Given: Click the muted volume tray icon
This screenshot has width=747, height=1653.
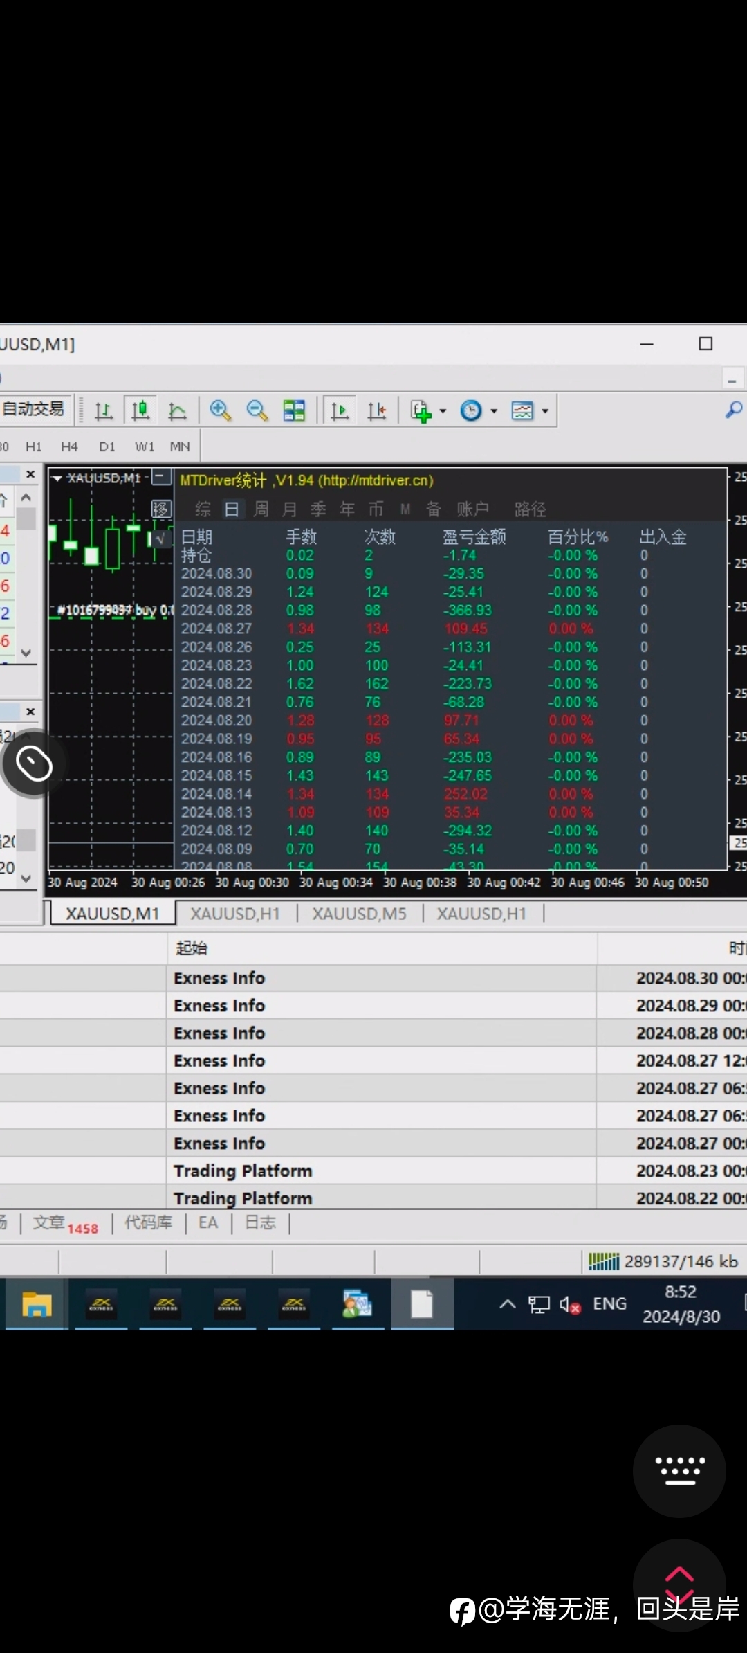Looking at the screenshot, I should click(570, 1304).
